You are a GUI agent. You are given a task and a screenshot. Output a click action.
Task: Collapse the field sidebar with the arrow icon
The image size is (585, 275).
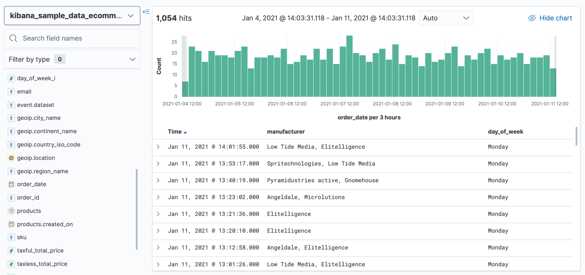point(146,12)
